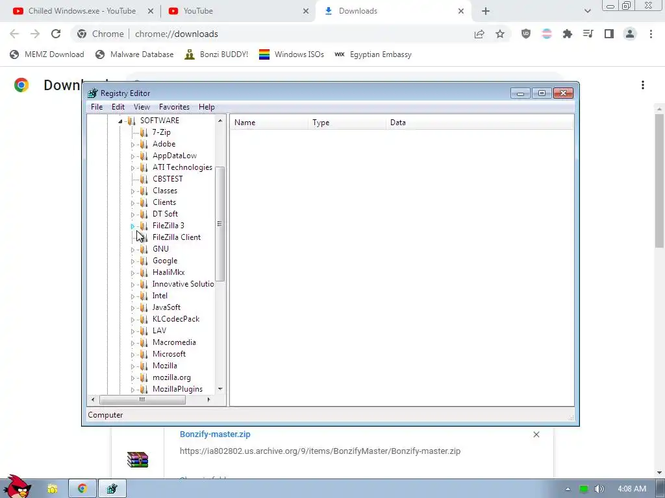Click the Chrome back arrow icon
This screenshot has height=498, width=665.
[x=14, y=34]
